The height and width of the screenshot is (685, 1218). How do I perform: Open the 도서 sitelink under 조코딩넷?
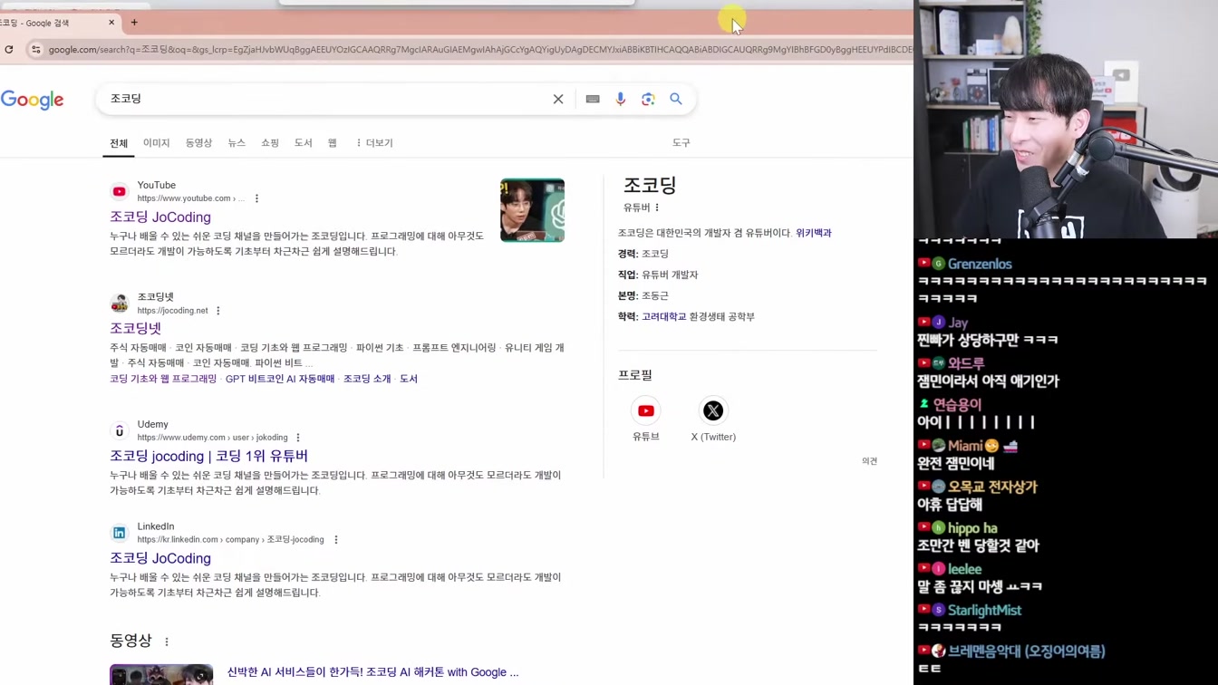(x=409, y=379)
